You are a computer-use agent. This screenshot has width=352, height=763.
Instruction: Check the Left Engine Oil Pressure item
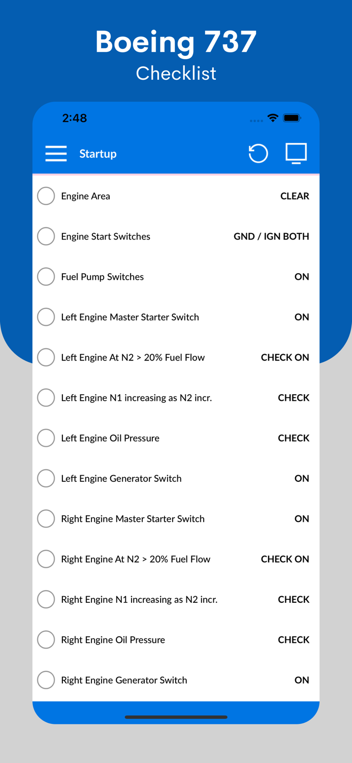coord(46,437)
